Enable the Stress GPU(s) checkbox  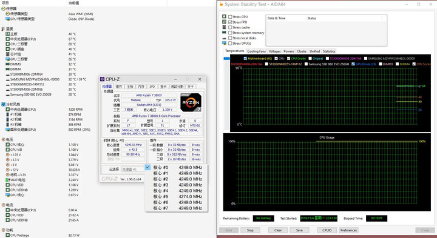pyautogui.click(x=230, y=44)
